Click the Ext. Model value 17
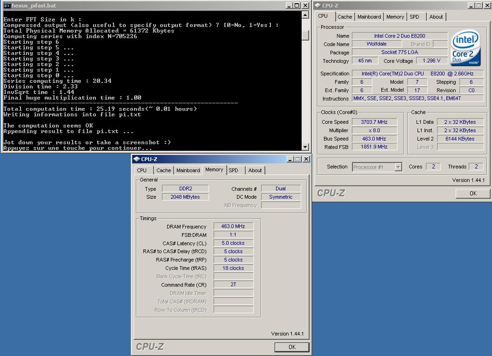The width and height of the screenshot is (492, 356). [417, 90]
